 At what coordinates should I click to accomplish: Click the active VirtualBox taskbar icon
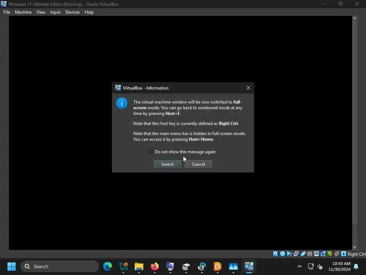point(249,266)
